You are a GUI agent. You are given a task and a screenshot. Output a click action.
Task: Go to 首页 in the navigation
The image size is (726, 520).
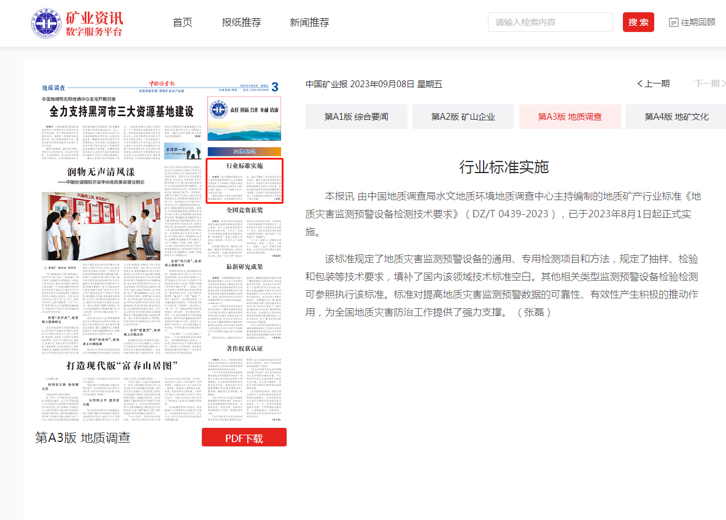point(182,22)
